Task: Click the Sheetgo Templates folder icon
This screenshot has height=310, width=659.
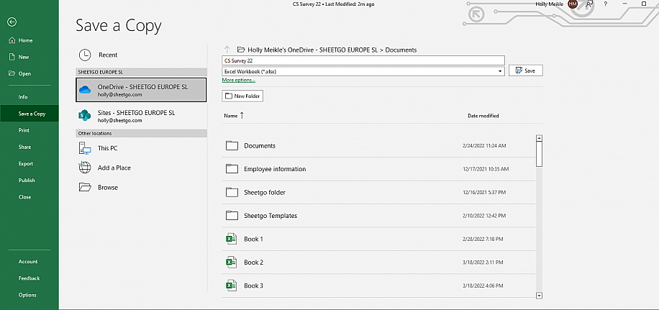Action: 232,216
